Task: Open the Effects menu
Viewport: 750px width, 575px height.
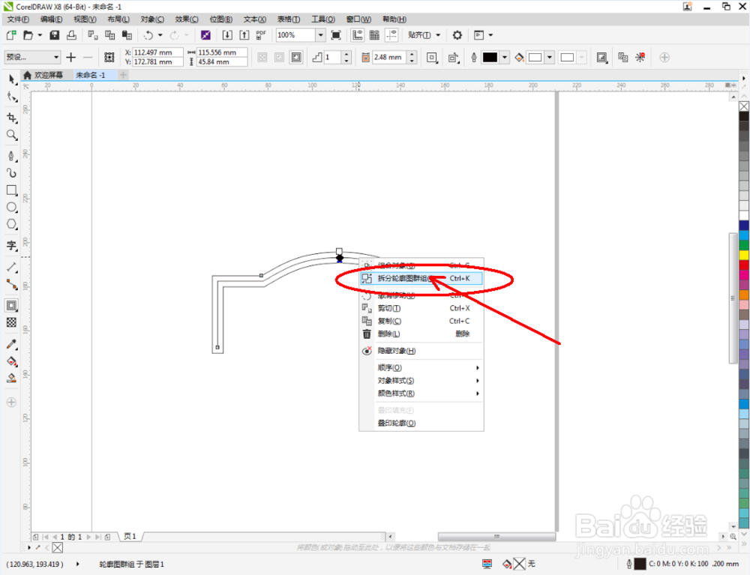Action: pos(187,19)
